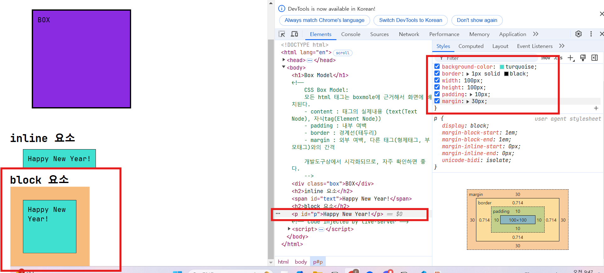This screenshot has height=273, width=604.
Task: Click Don't show again
Action: [x=477, y=20]
